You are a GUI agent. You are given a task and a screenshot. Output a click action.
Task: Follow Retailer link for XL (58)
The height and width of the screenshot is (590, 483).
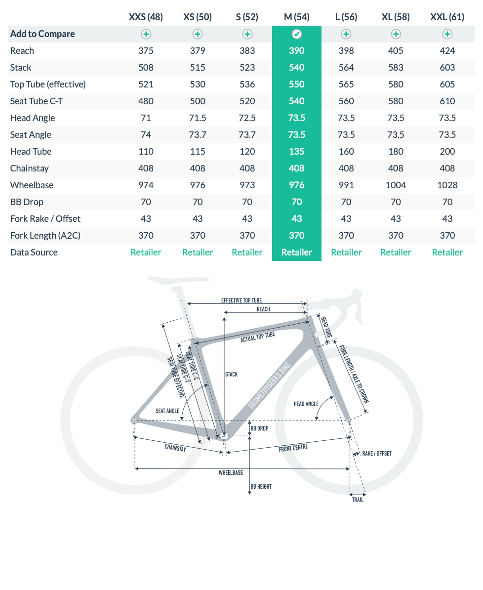pyautogui.click(x=396, y=253)
